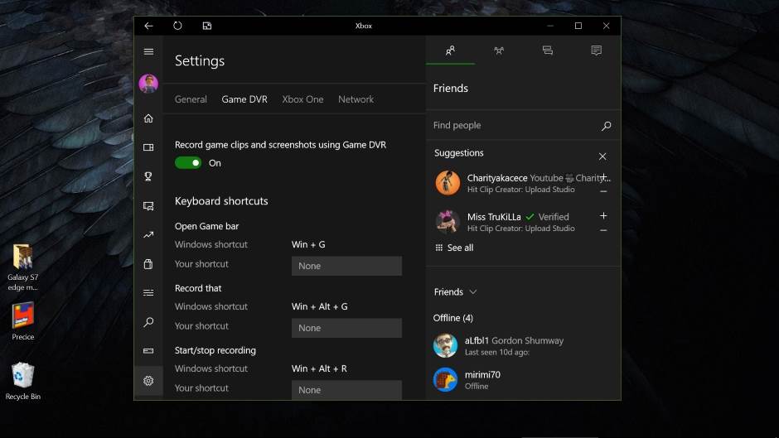This screenshot has width=779, height=438.
Task: Click See all suggestions link
Action: point(454,248)
